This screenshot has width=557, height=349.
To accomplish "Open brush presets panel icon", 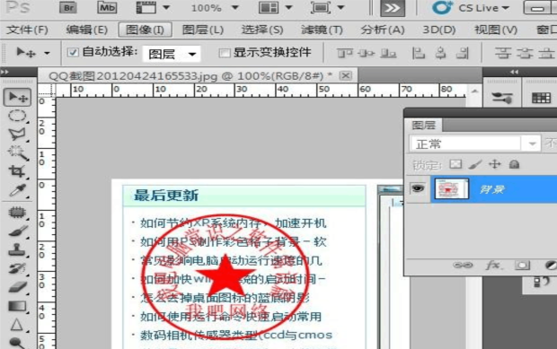I will (501, 97).
